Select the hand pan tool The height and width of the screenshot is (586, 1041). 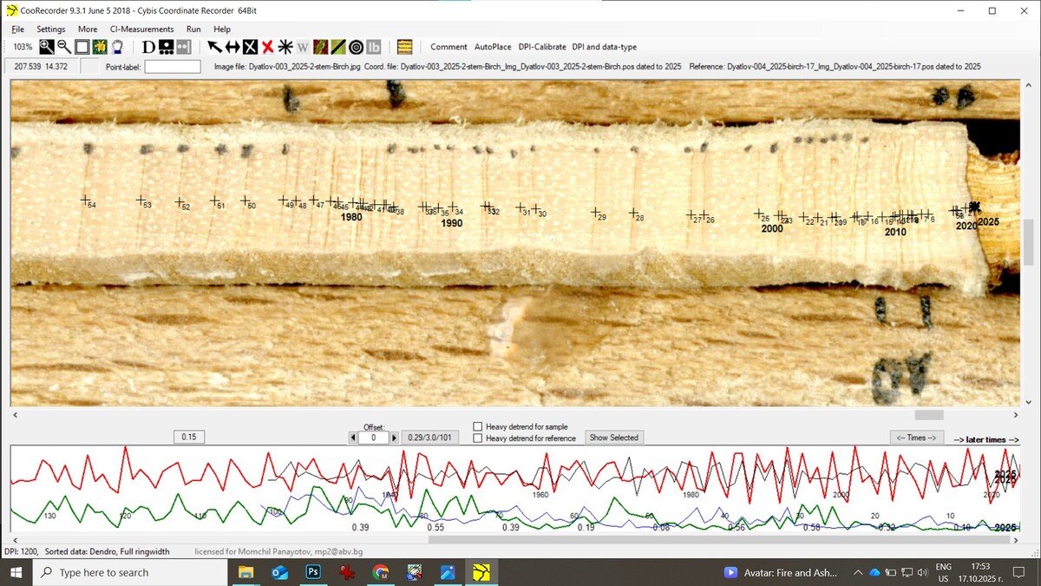[x=117, y=47]
